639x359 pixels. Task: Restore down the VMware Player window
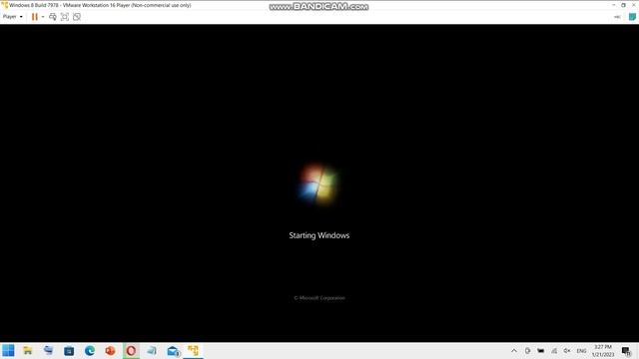623,5
